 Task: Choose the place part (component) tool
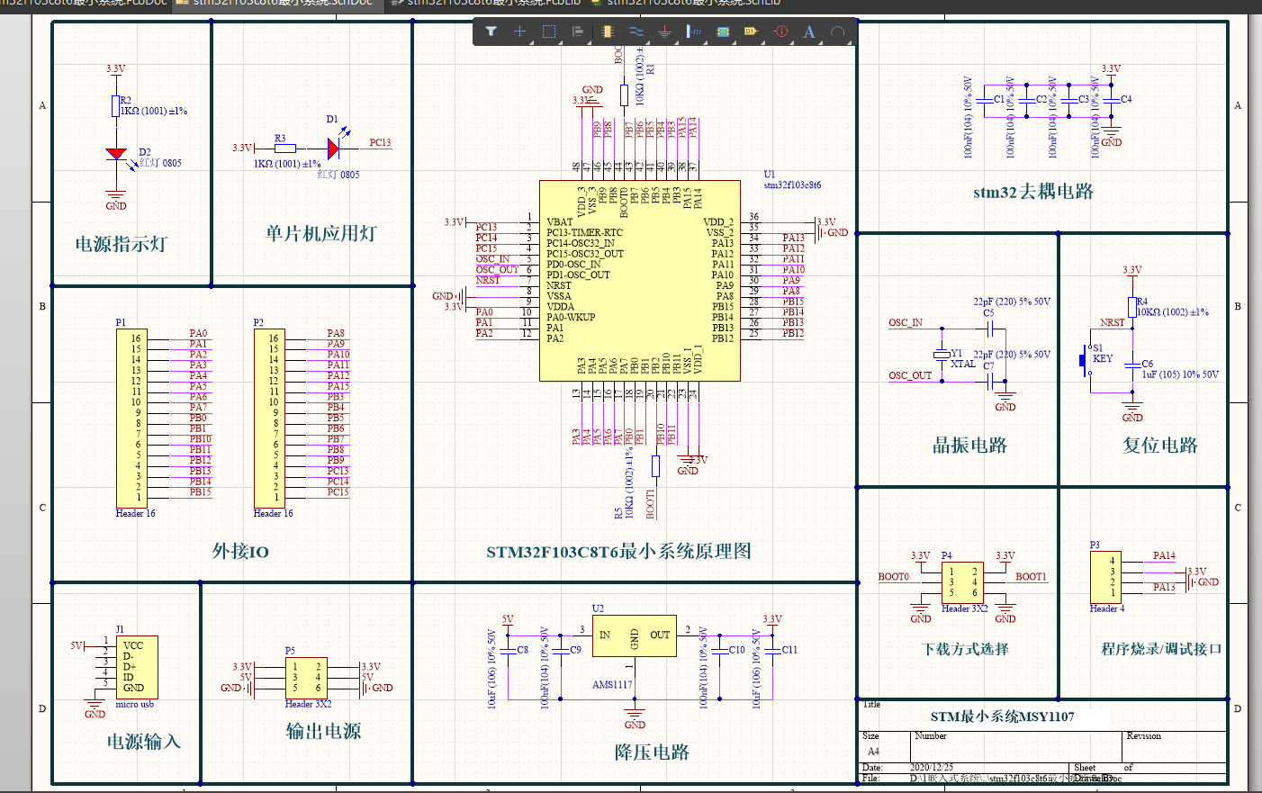pos(607,32)
